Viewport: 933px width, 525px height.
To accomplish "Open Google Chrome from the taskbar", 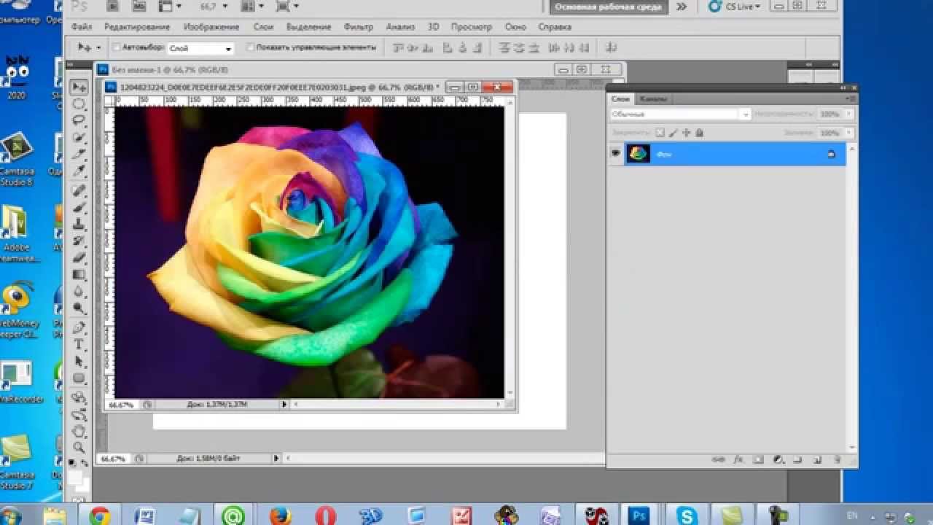I will click(x=100, y=516).
